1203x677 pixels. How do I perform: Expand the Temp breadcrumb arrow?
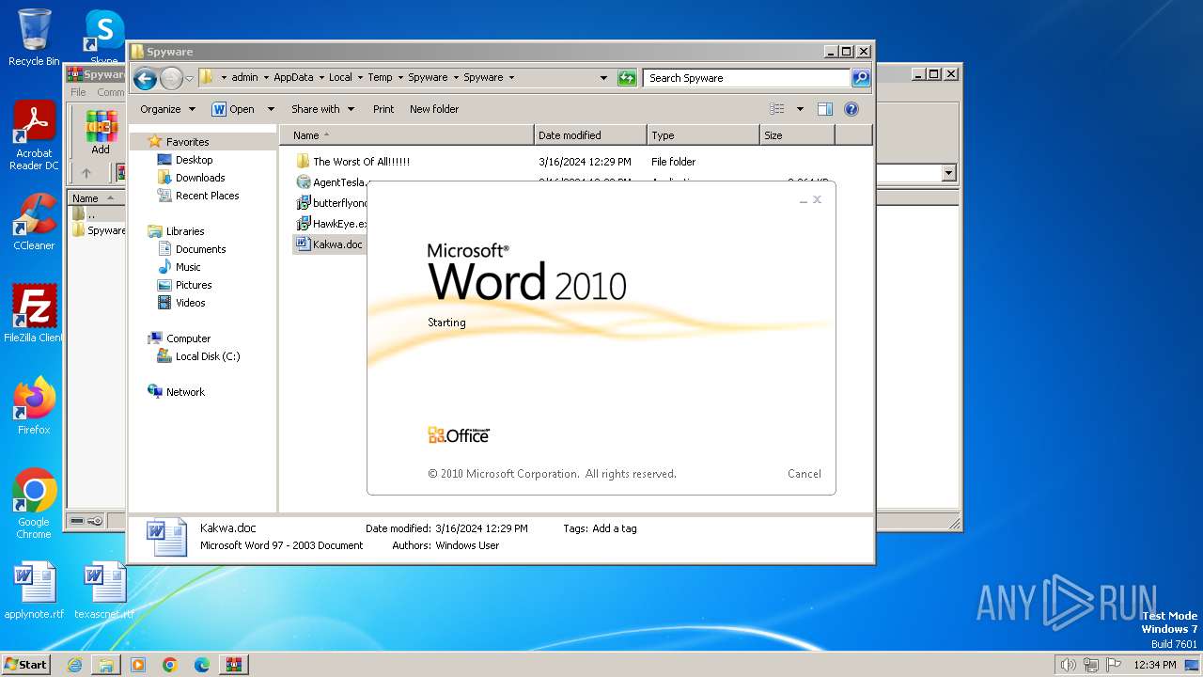pyautogui.click(x=400, y=78)
